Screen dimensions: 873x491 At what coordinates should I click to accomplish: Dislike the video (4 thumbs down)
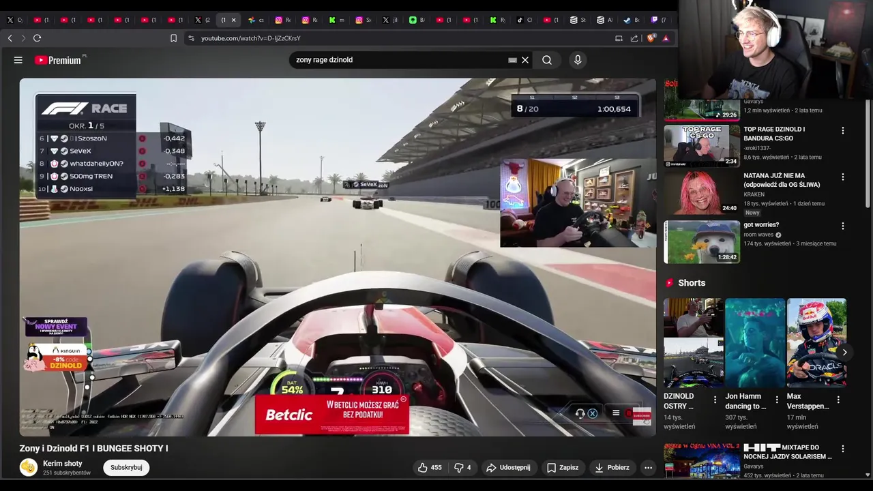coord(462,467)
